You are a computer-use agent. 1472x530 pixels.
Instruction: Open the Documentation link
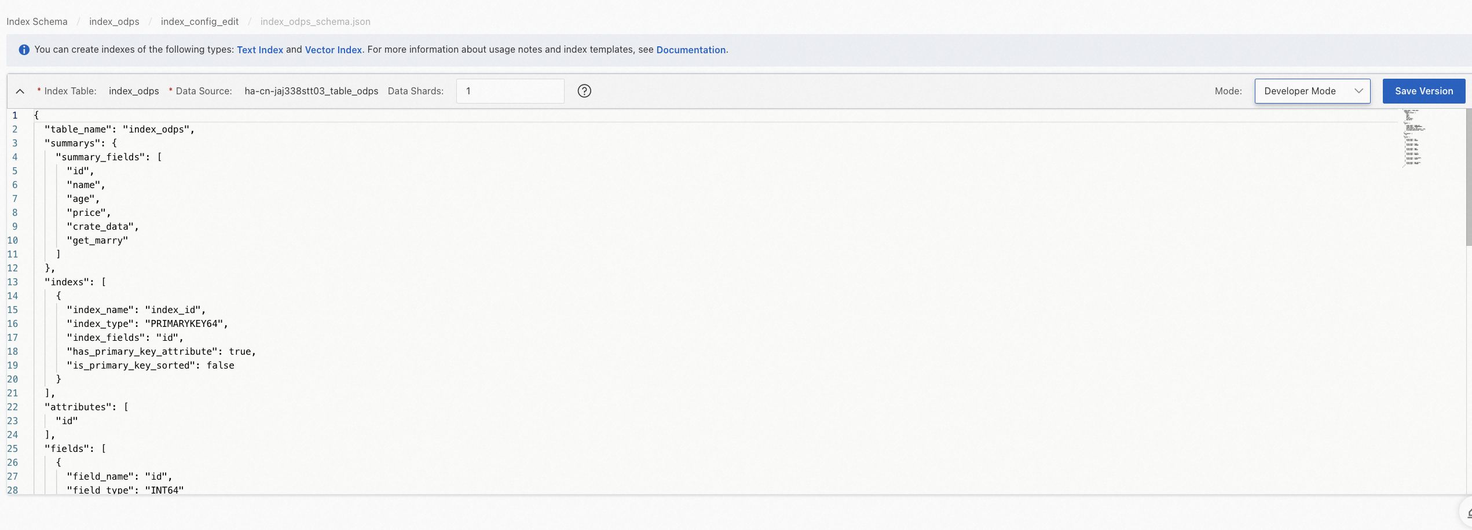(x=691, y=50)
